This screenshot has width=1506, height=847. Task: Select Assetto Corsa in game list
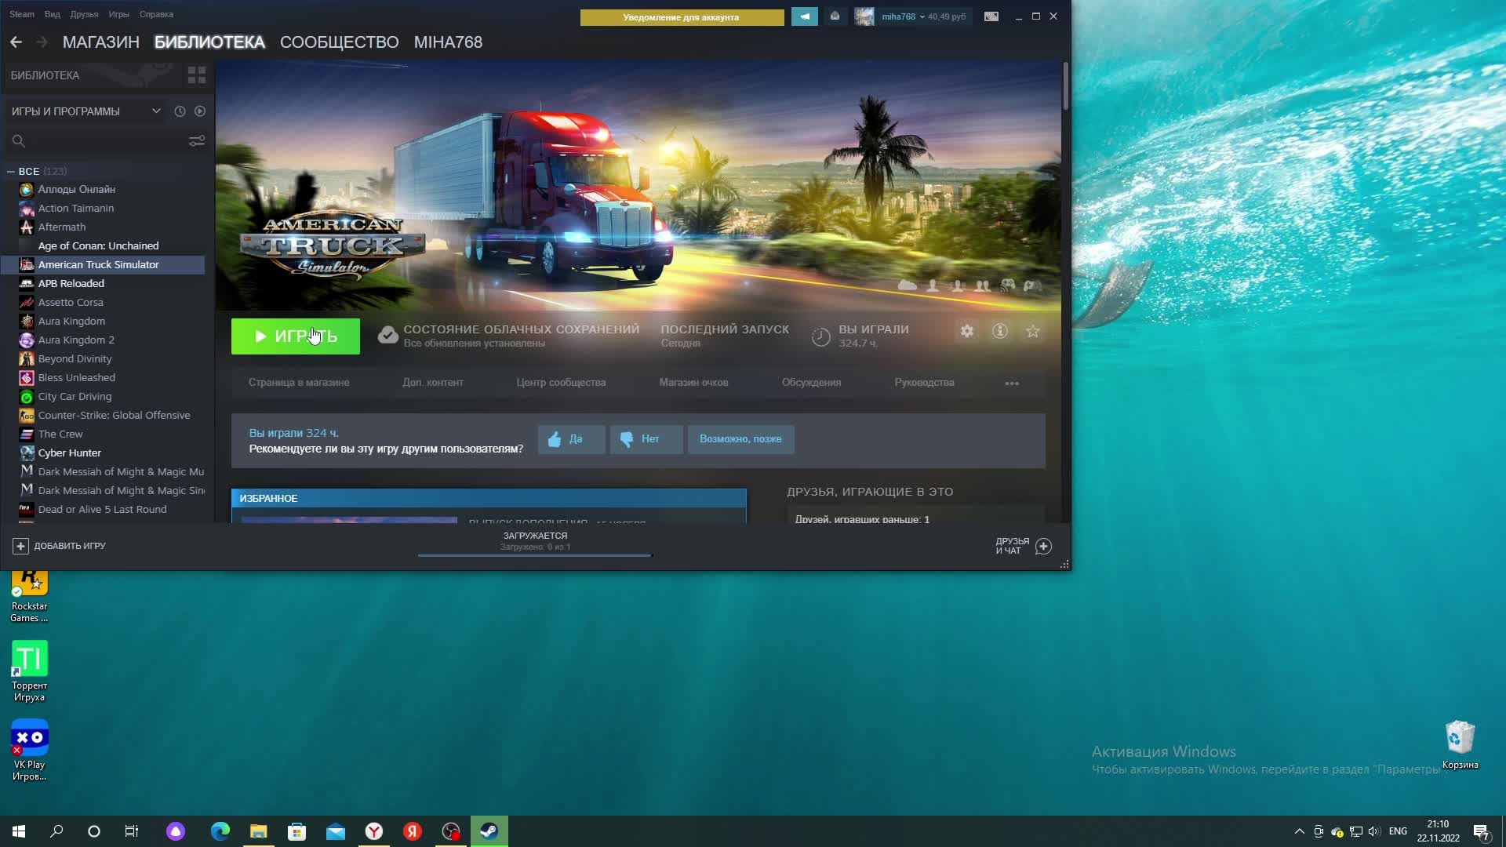(71, 303)
